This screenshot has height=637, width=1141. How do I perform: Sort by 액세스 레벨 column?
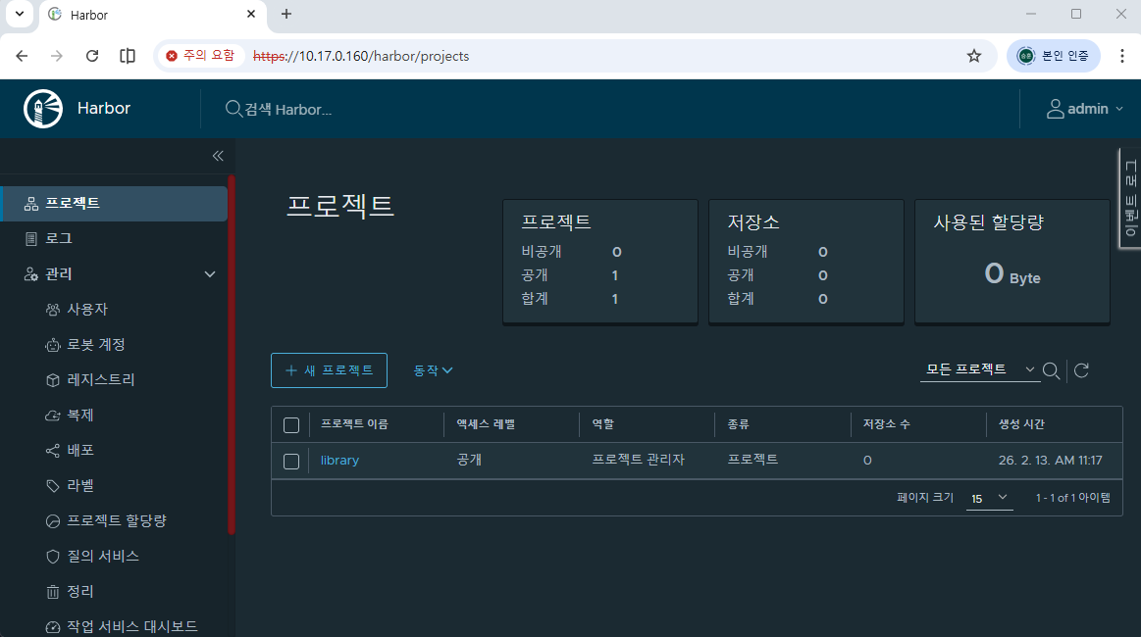(x=486, y=424)
